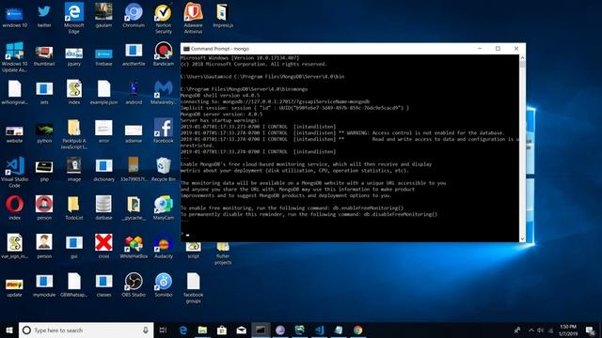Open Google Chrome from taskbar
The width and height of the screenshot is (602, 338).
coord(357,330)
